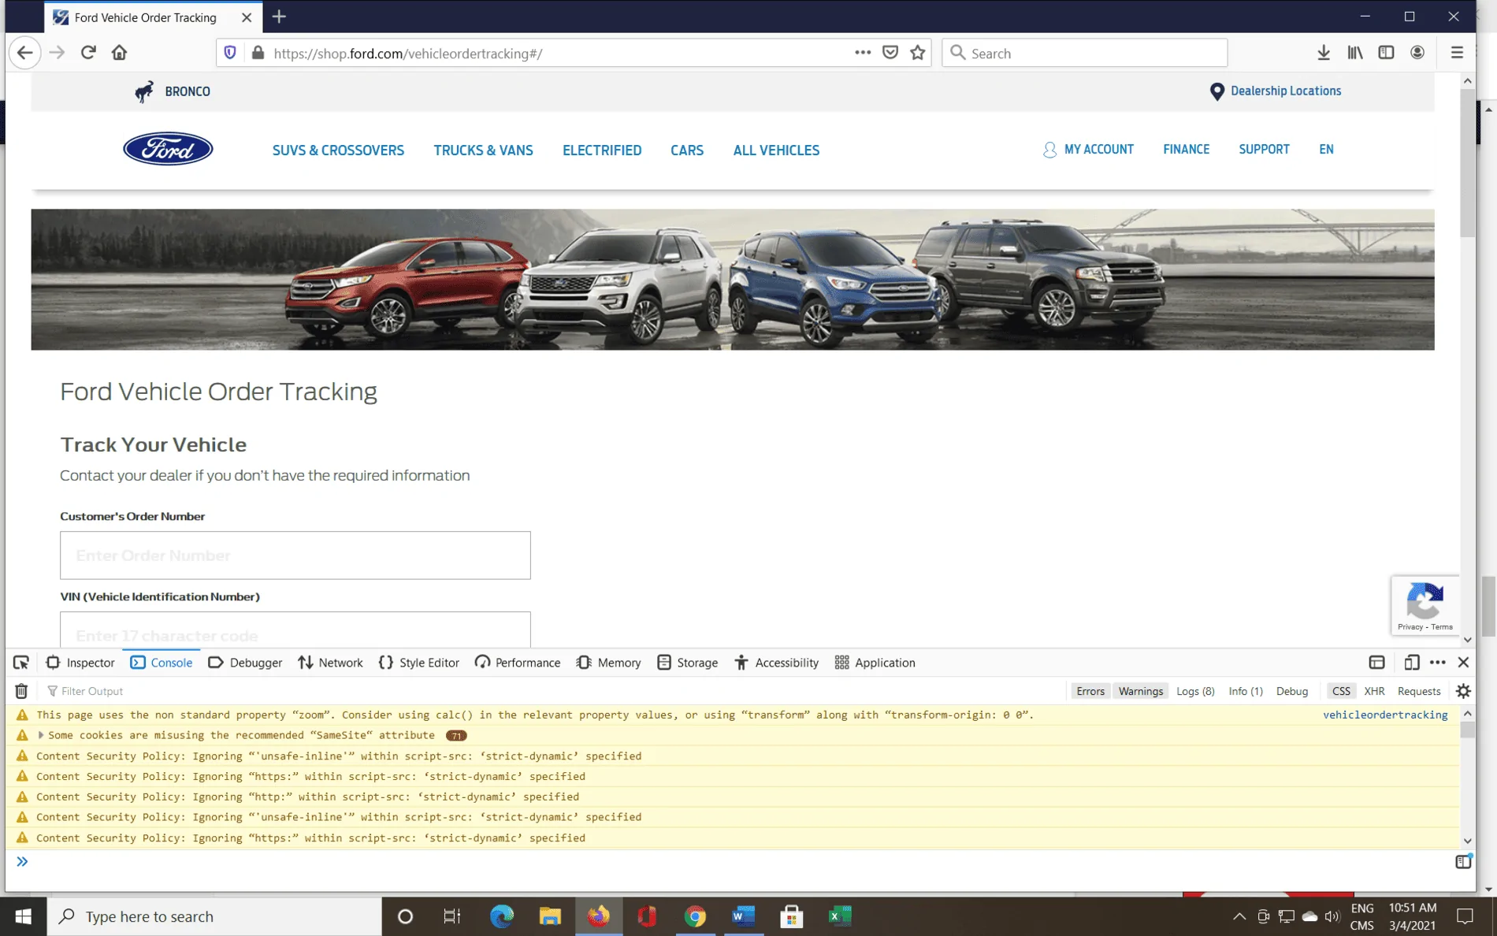This screenshot has height=936, width=1497.
Task: Switch to the Inspector DevTools tab
Action: pos(81,663)
